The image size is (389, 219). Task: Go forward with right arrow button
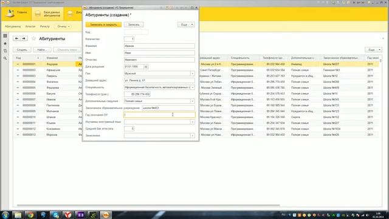coord(24,38)
